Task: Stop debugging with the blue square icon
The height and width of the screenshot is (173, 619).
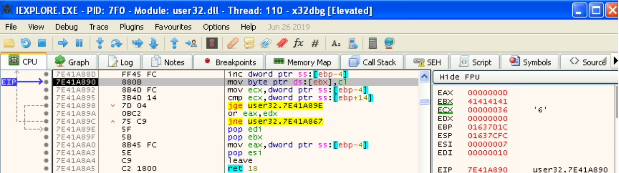Action: pos(42,43)
